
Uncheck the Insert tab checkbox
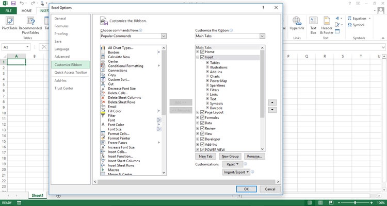tap(202, 57)
